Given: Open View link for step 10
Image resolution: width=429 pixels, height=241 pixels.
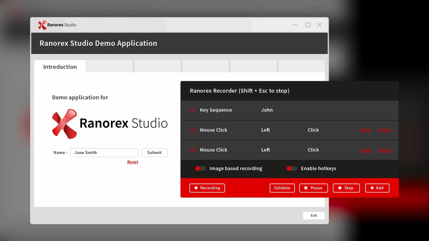Looking at the screenshot, I should click(x=365, y=130).
